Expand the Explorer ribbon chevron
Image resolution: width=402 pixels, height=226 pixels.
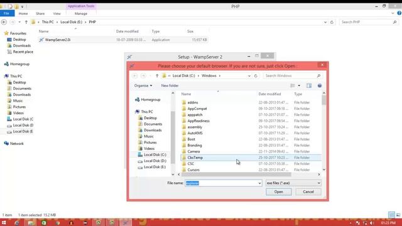pyautogui.click(x=393, y=13)
